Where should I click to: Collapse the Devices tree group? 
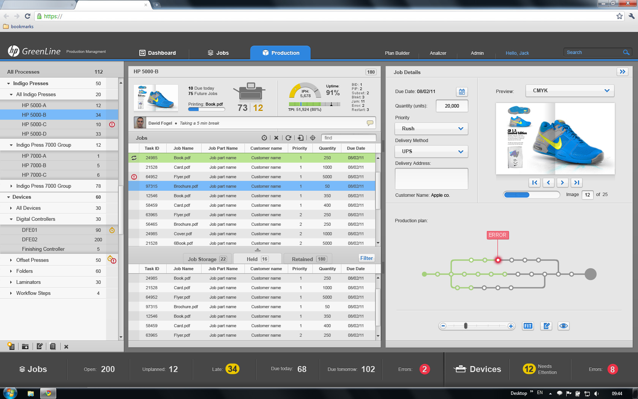[x=8, y=197]
